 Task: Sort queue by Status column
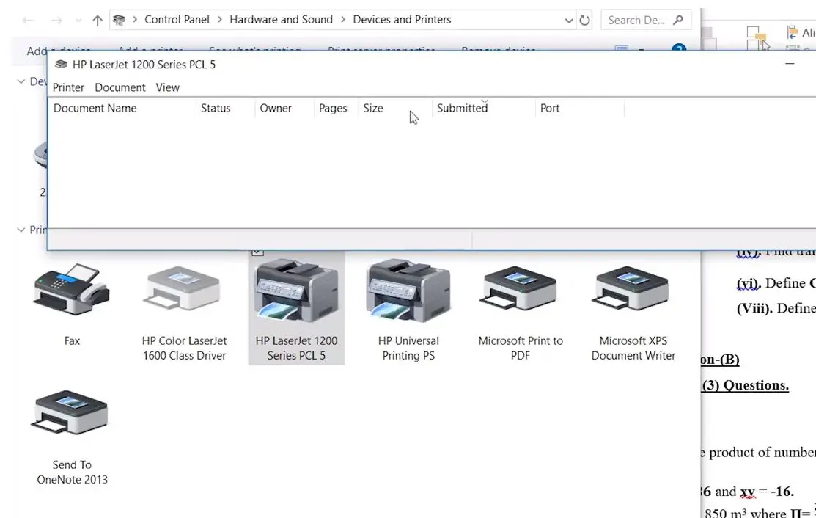(225, 109)
